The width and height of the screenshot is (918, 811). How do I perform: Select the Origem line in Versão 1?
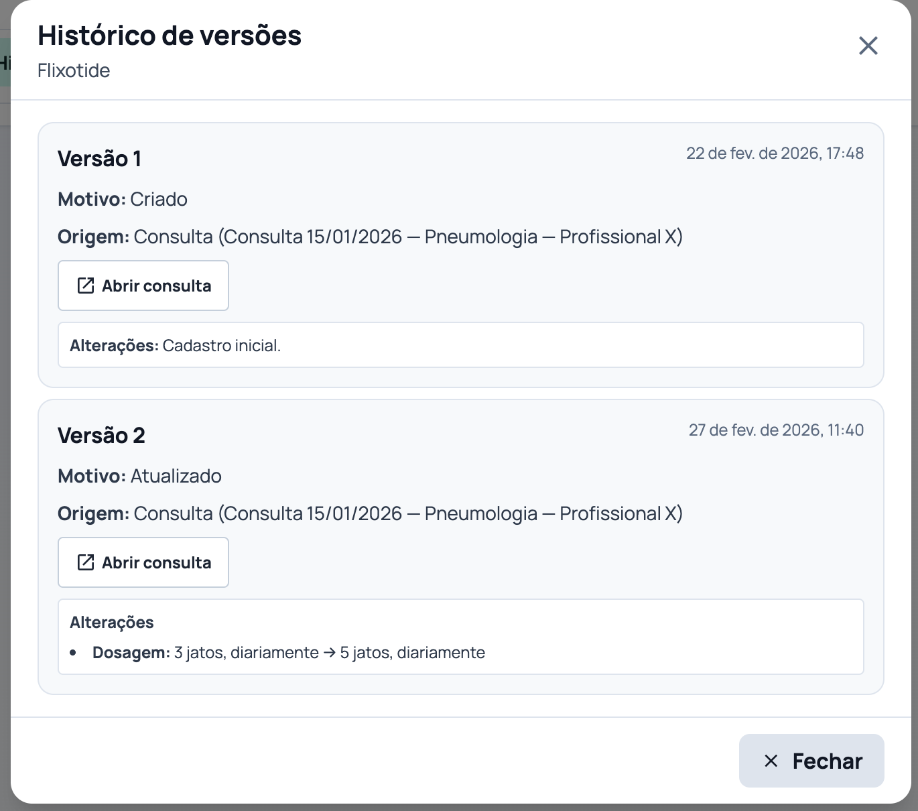370,237
